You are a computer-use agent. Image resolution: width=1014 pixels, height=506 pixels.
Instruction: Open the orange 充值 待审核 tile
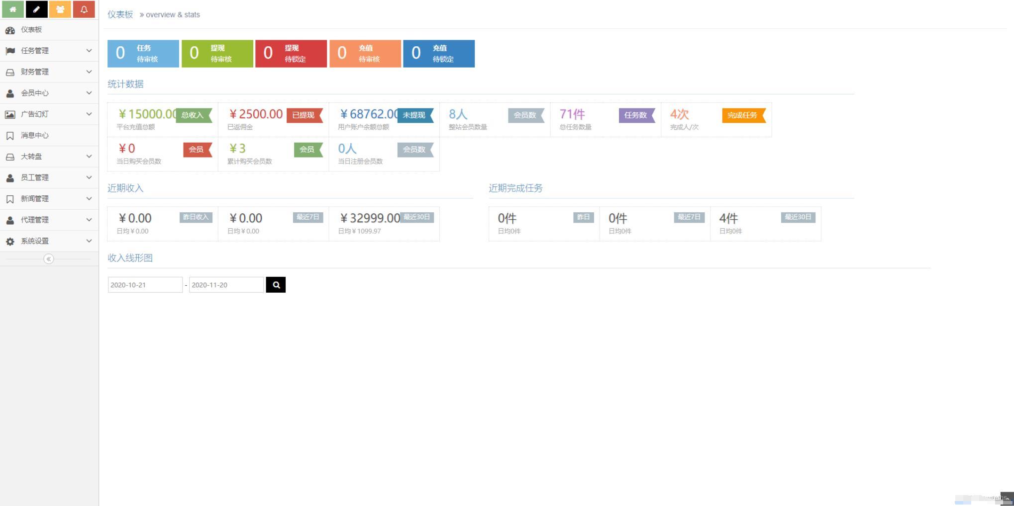coord(365,54)
